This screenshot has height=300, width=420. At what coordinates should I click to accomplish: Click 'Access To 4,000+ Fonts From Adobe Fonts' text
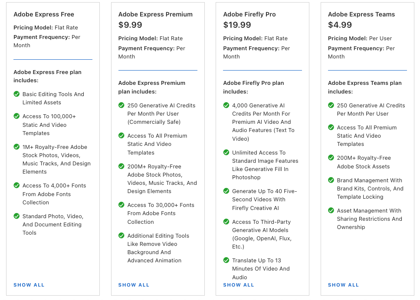coord(54,194)
